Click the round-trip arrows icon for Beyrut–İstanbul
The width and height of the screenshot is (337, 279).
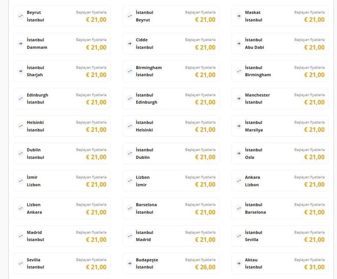pyautogui.click(x=21, y=16)
